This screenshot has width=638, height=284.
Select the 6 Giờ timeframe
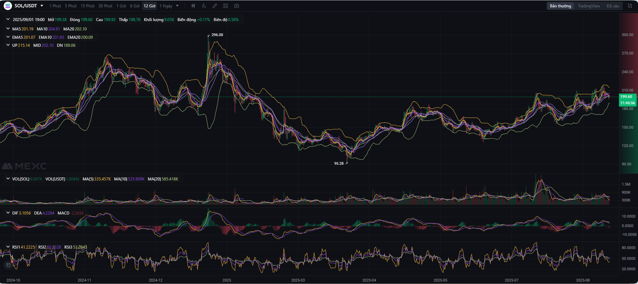coord(135,6)
